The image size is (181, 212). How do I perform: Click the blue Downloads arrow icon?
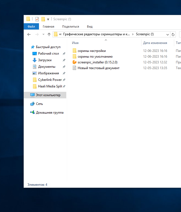point(35,60)
